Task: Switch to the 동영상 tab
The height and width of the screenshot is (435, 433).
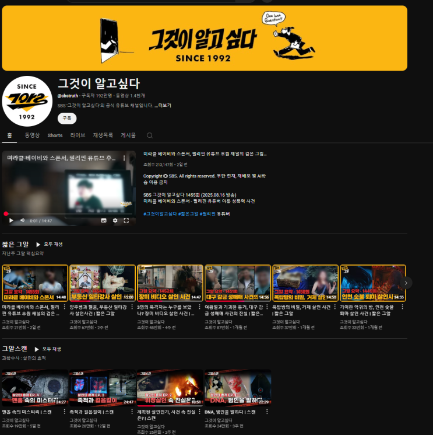Action: (32, 135)
